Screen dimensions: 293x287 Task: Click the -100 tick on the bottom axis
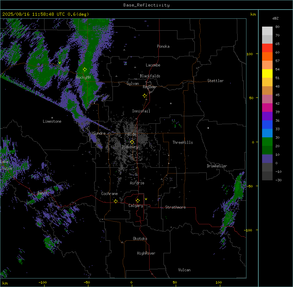pyautogui.click(x=42, y=282)
